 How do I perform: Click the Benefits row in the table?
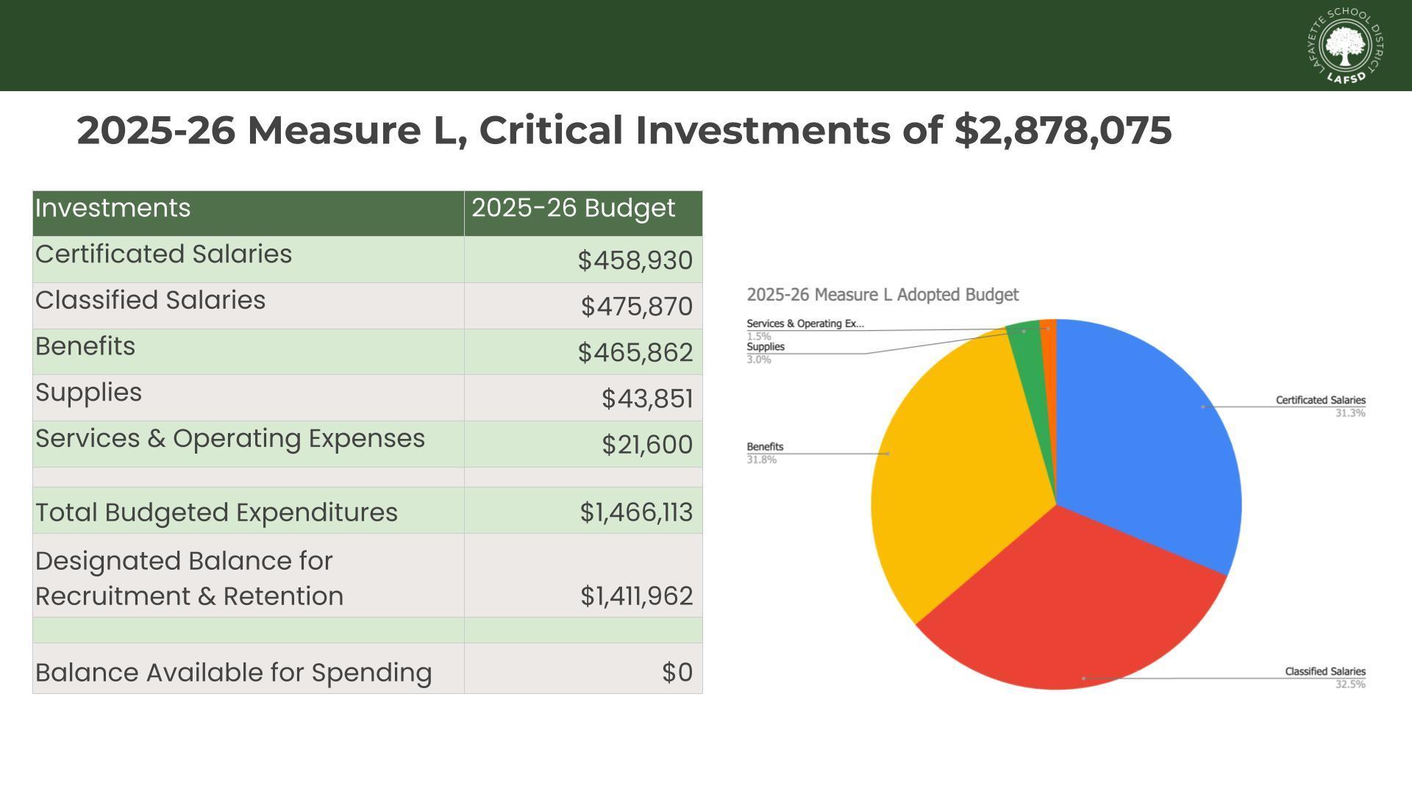click(x=85, y=347)
